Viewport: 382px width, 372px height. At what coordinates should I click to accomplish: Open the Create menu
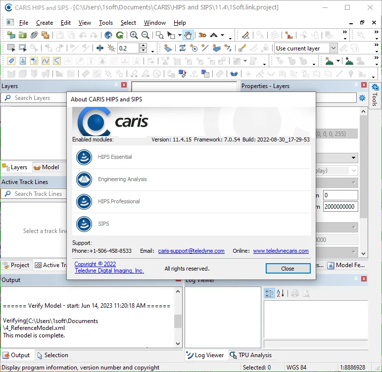click(45, 23)
